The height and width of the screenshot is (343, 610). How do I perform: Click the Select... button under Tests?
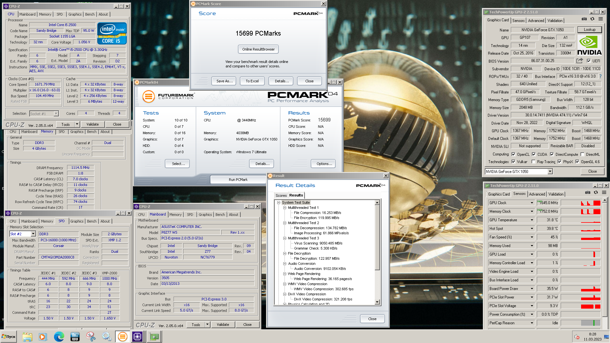coord(177,164)
